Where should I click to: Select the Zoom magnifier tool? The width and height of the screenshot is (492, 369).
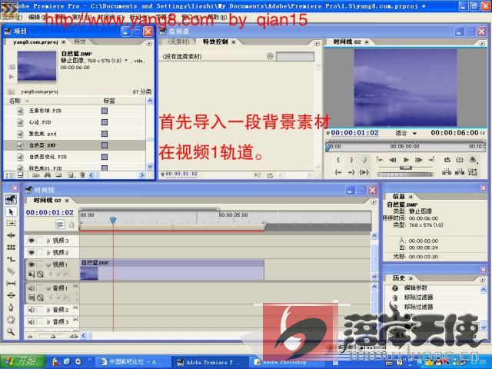[11, 331]
